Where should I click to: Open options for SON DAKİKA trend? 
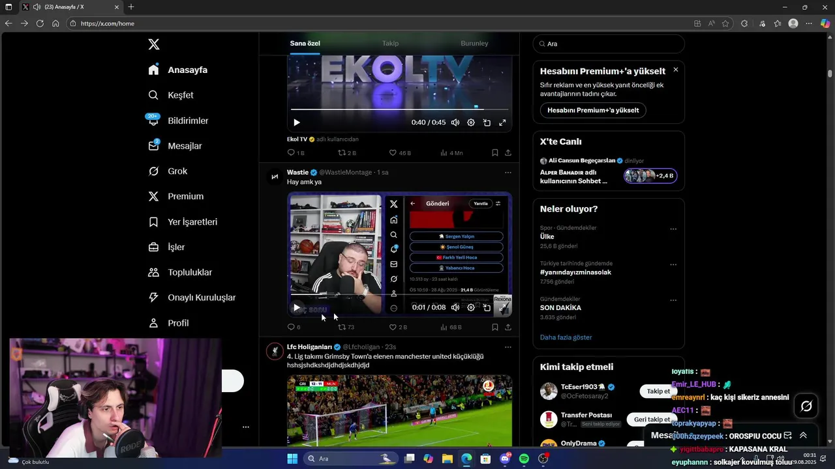673,300
